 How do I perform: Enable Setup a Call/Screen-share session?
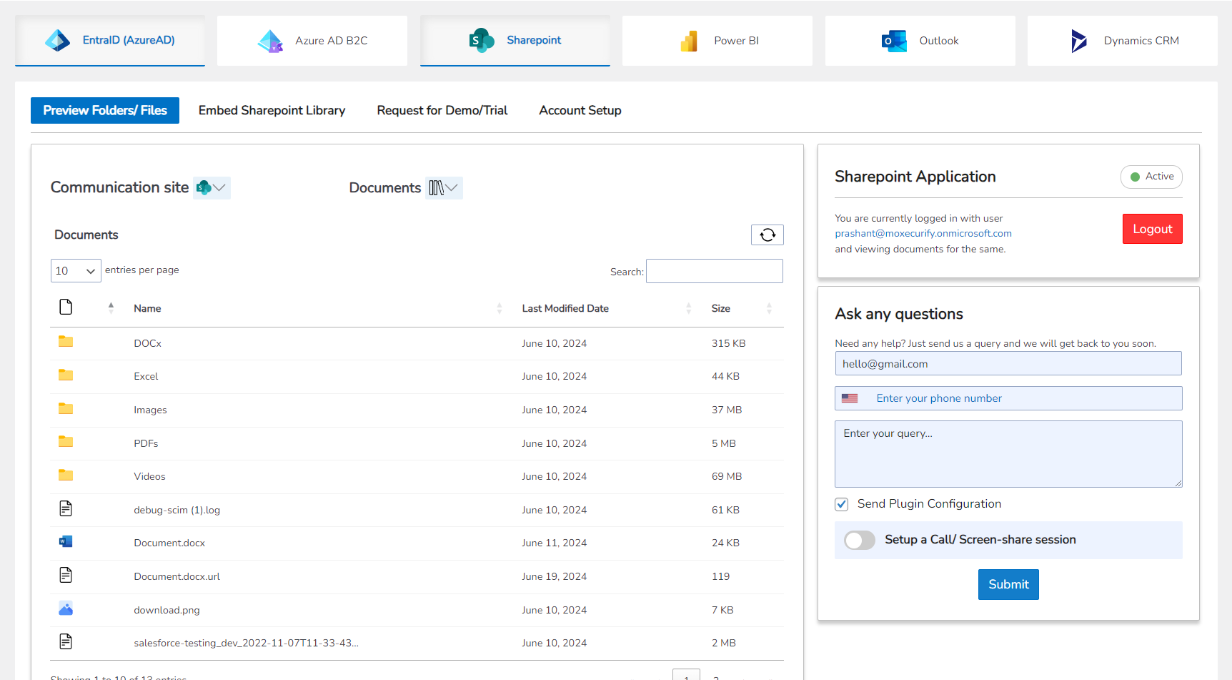pyautogui.click(x=859, y=540)
